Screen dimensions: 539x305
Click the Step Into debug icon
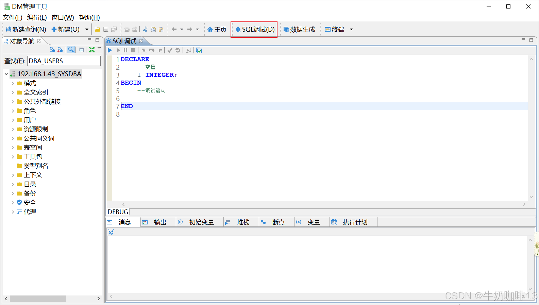pyautogui.click(x=144, y=50)
